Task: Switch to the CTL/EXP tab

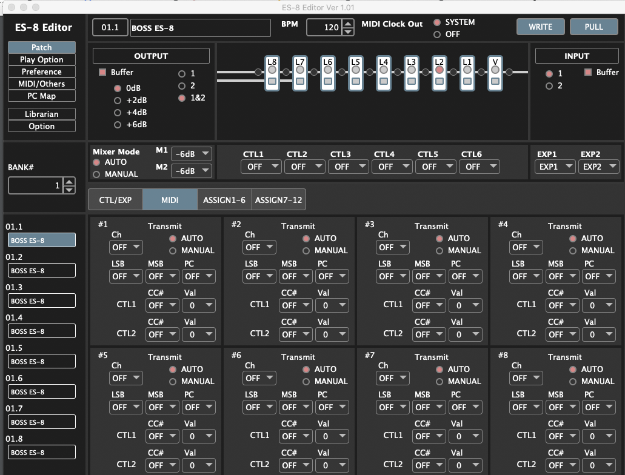Action: (x=115, y=200)
